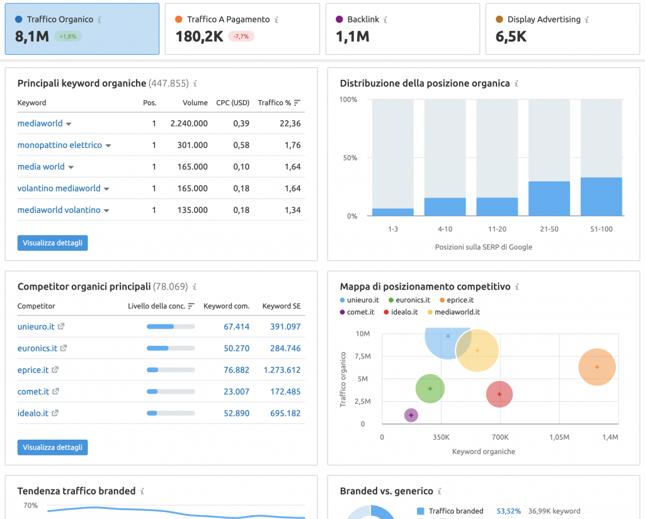
Task: Switch to the Backlink tab
Action: click(402, 29)
